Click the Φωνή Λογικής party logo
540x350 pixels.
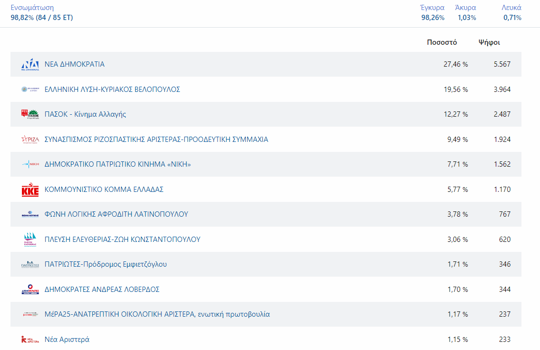pos(30,214)
